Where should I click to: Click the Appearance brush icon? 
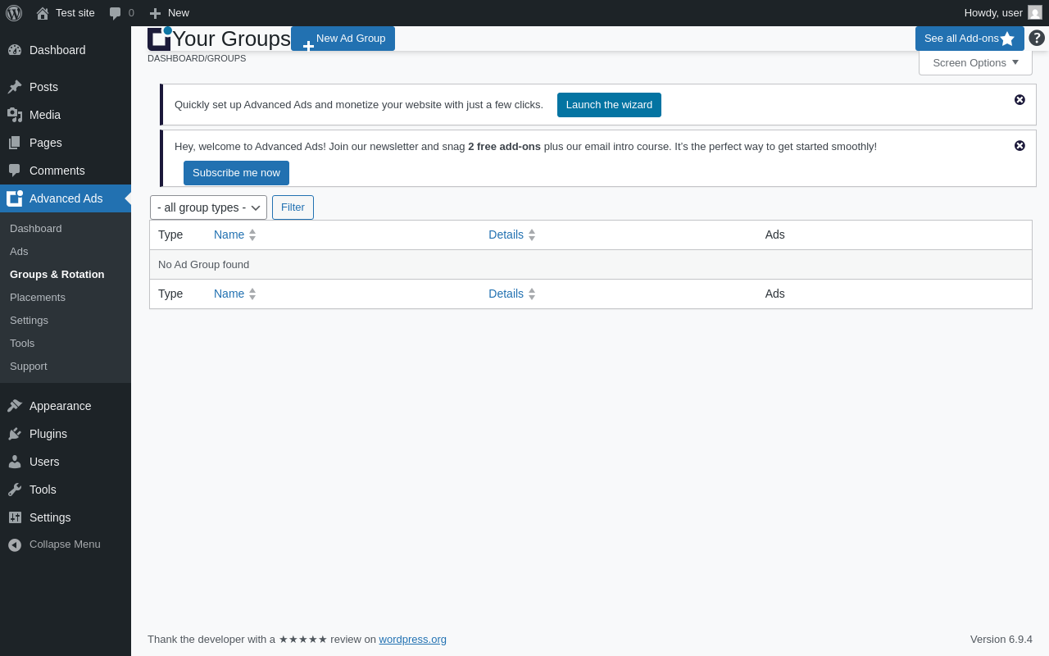pyautogui.click(x=15, y=406)
